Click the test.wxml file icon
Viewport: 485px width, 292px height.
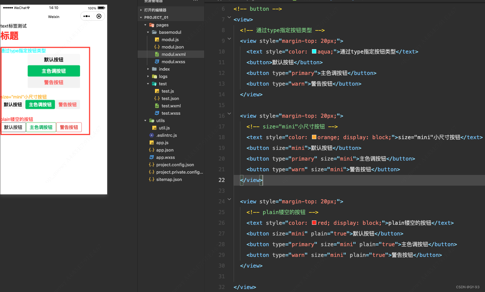tap(157, 106)
